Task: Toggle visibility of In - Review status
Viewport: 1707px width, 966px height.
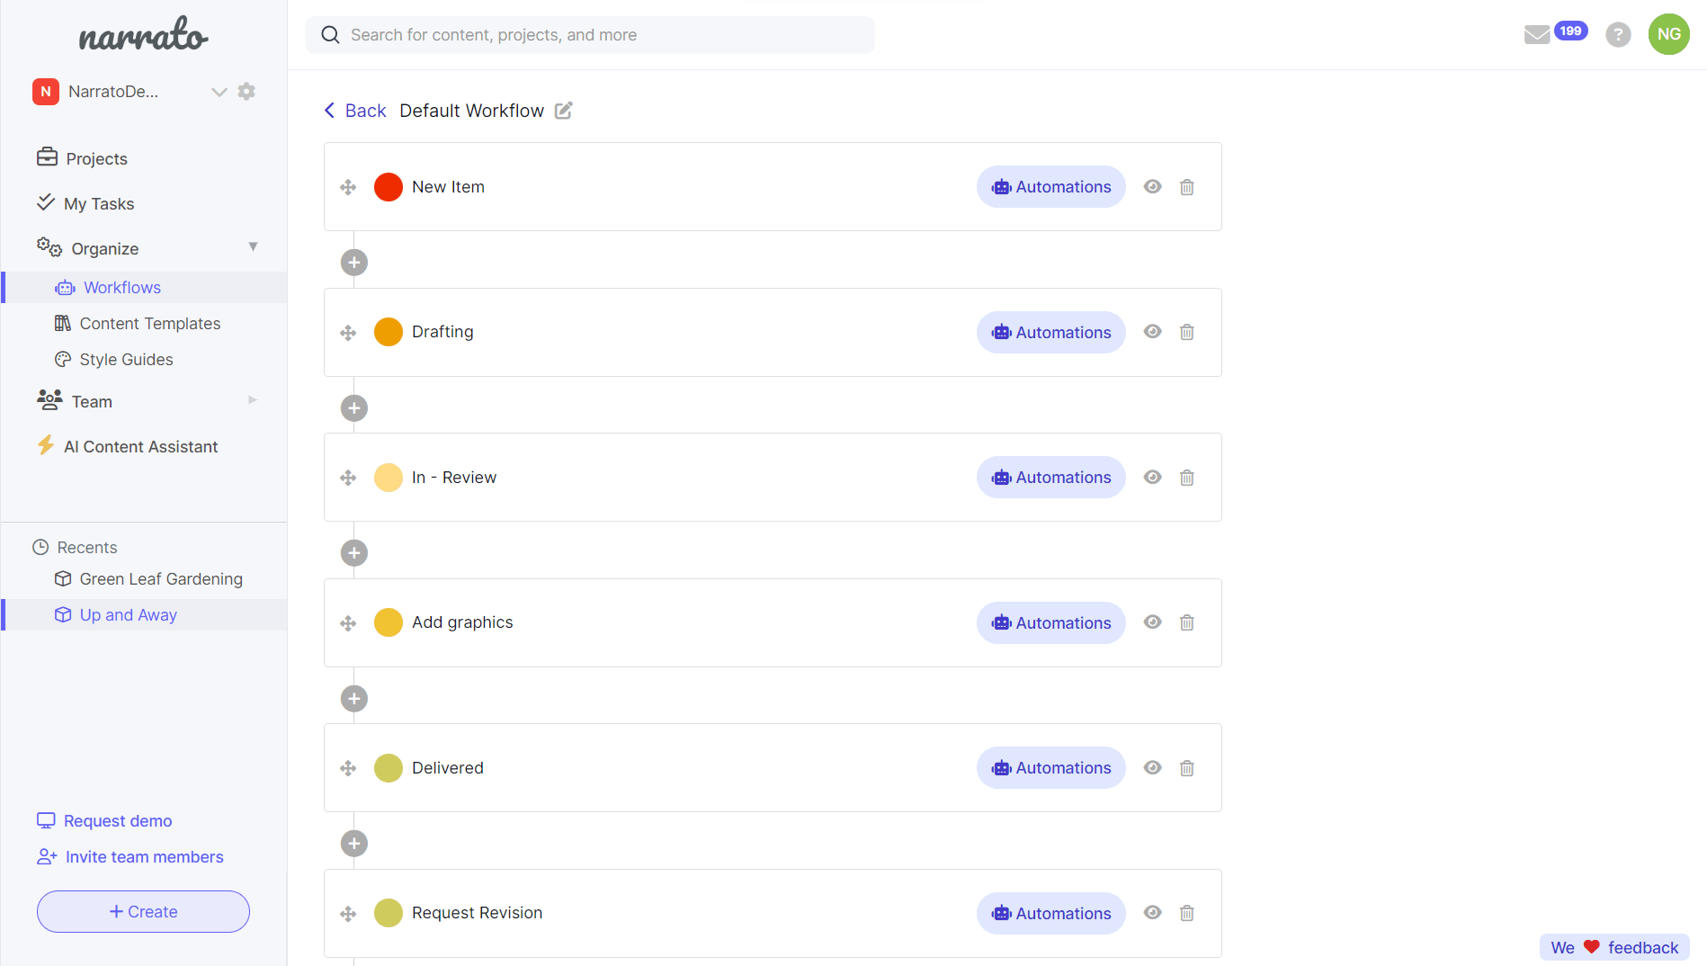Action: click(1153, 477)
